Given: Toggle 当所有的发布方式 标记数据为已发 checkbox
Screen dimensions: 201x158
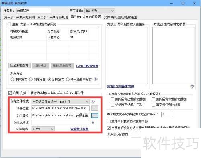Looking at the screenshot, I should click(x=109, y=128).
